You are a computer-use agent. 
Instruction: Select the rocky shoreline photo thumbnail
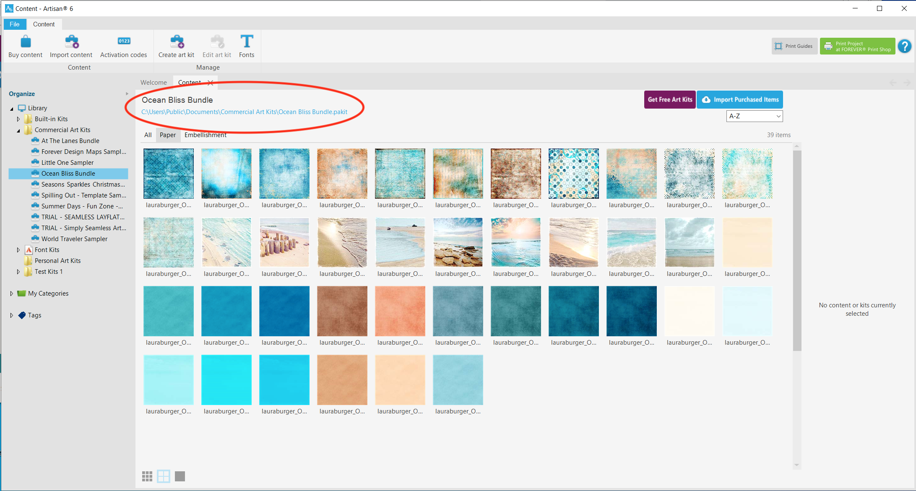[x=458, y=242]
